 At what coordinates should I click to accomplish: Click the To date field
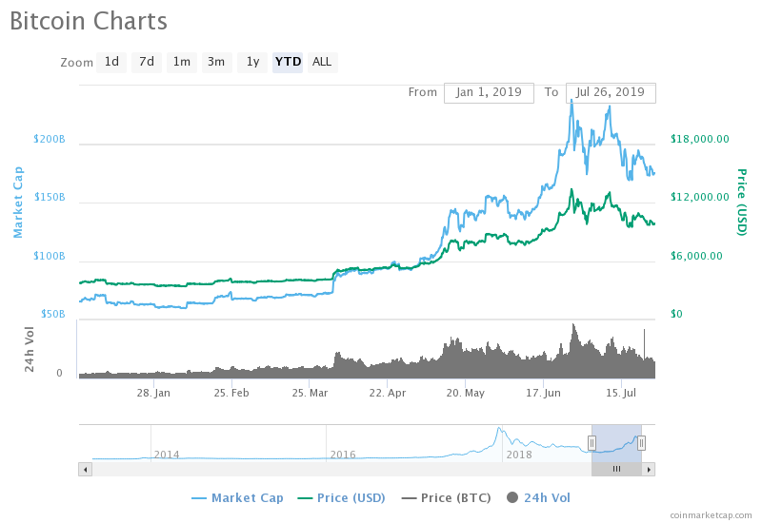611,92
